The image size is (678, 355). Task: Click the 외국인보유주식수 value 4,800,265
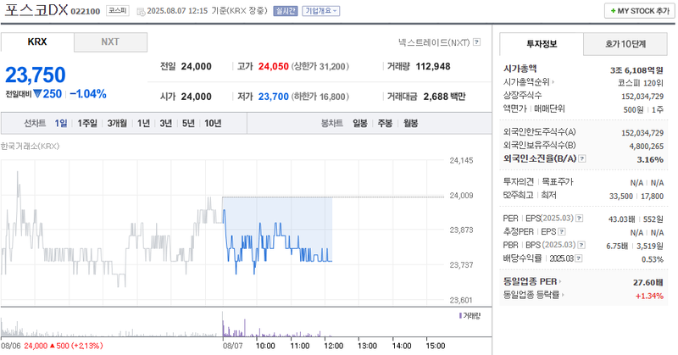pyautogui.click(x=646, y=146)
